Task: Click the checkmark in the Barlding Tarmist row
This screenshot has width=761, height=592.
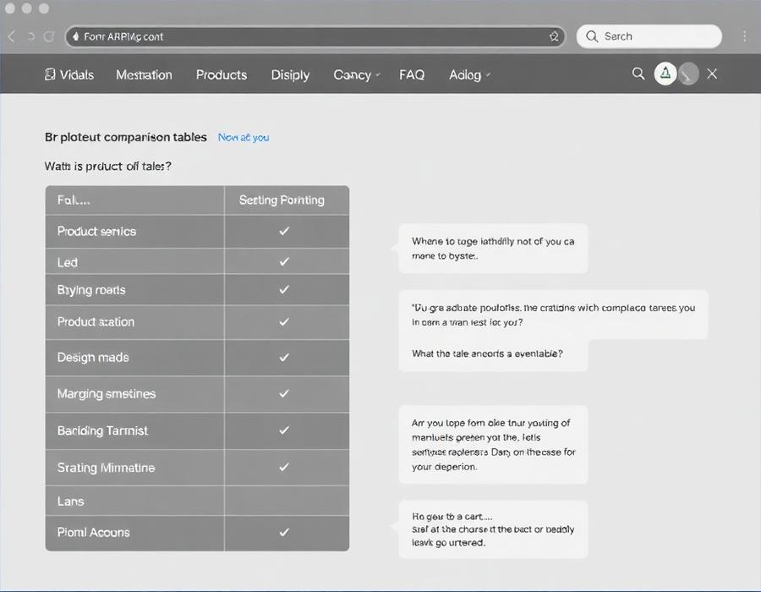Action: pyautogui.click(x=284, y=430)
